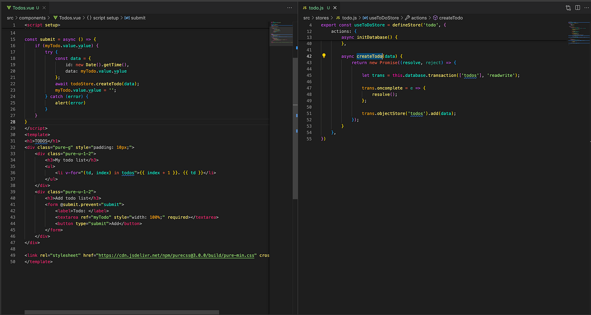The image size is (591, 315).
Task: Open more actions menu in left editor group
Action: [x=290, y=8]
